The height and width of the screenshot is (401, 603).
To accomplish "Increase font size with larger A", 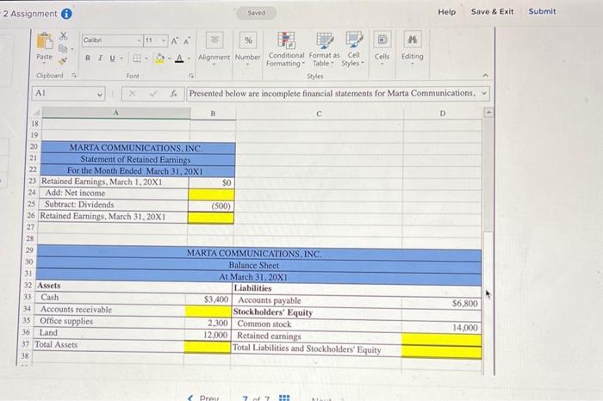I will point(175,40).
